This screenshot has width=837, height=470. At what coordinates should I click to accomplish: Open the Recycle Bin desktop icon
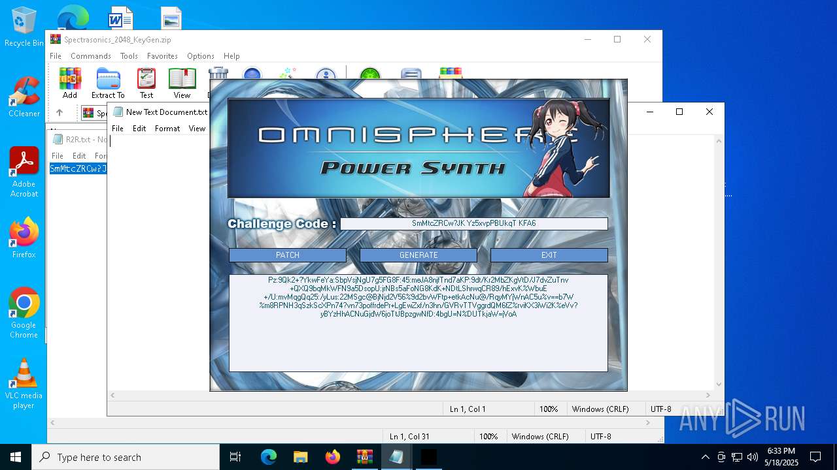click(24, 27)
